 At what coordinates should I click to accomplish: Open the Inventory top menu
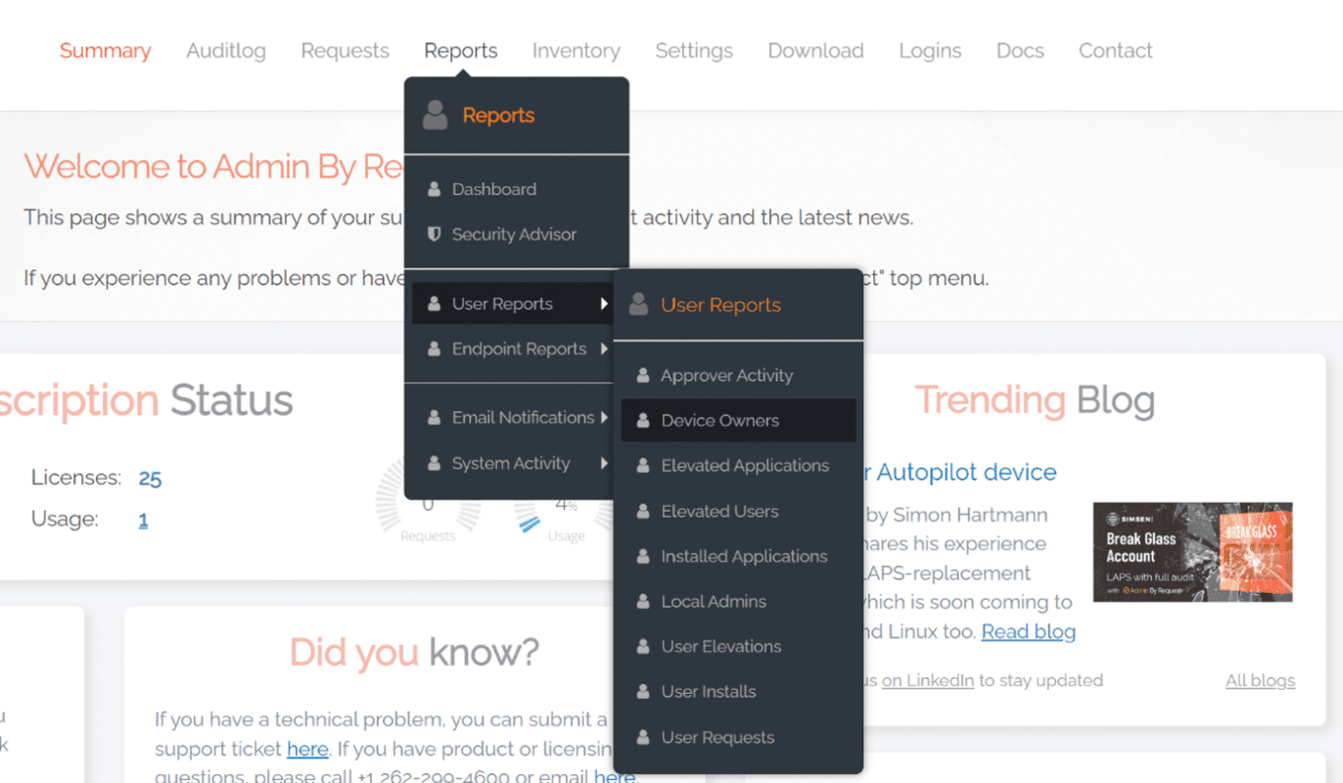click(x=576, y=51)
